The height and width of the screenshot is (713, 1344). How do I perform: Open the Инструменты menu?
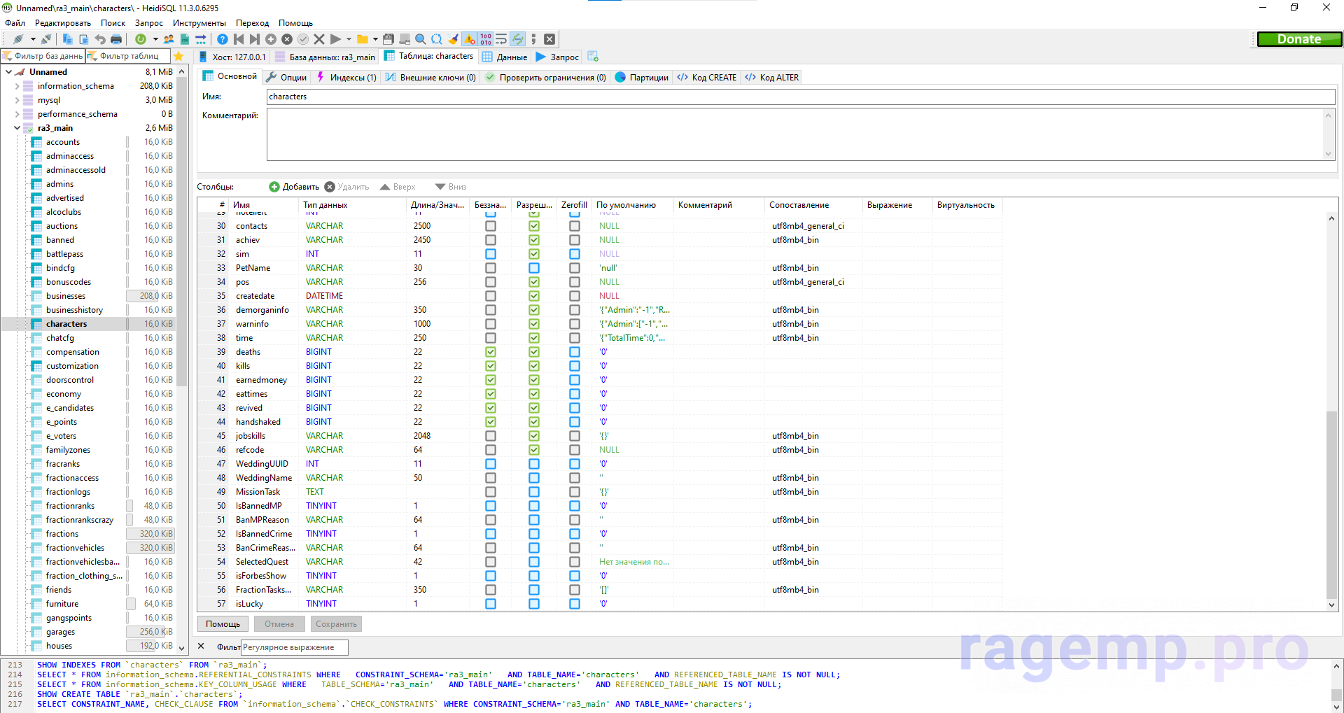point(199,23)
